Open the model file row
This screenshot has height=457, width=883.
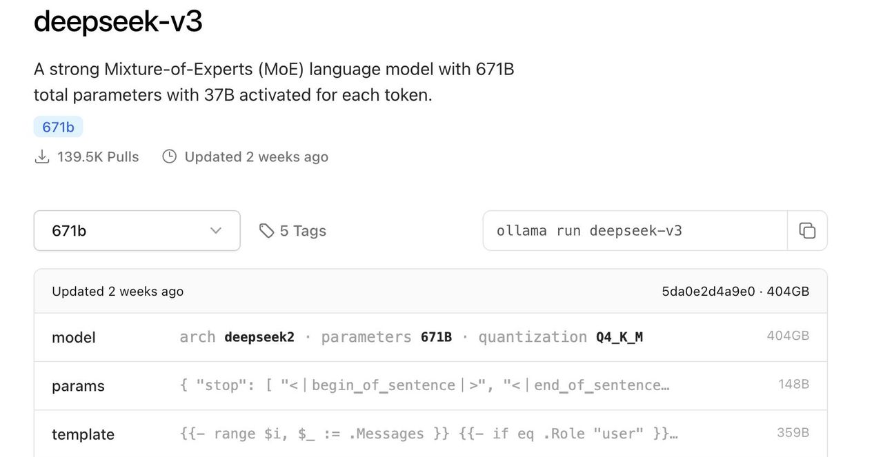(x=74, y=337)
